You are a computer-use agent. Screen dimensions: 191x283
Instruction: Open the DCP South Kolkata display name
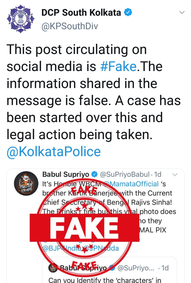[81, 13]
